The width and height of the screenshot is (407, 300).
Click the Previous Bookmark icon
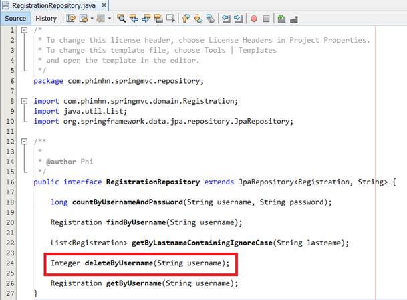tap(186, 19)
